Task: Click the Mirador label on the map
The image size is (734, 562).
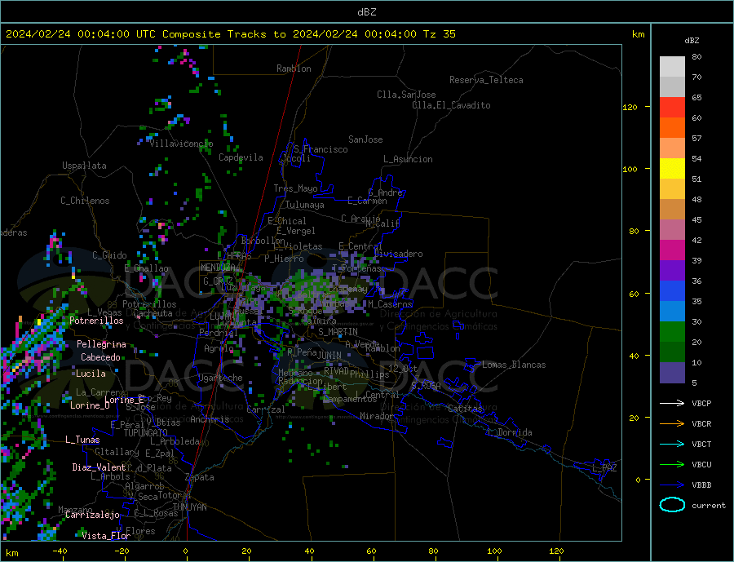Action: click(377, 415)
